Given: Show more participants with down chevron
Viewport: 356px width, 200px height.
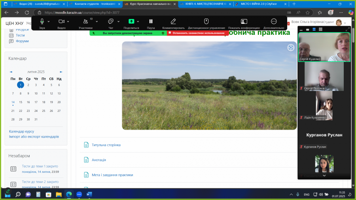Looking at the screenshot, I should coord(324,176).
